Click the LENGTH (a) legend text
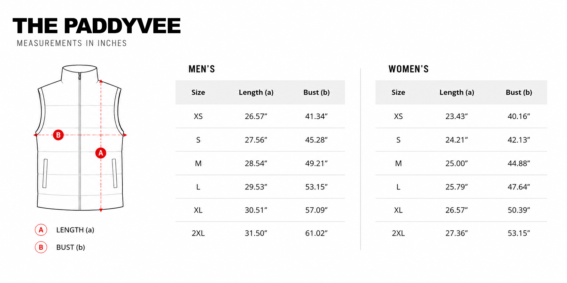The height and width of the screenshot is (283, 567). 75,230
